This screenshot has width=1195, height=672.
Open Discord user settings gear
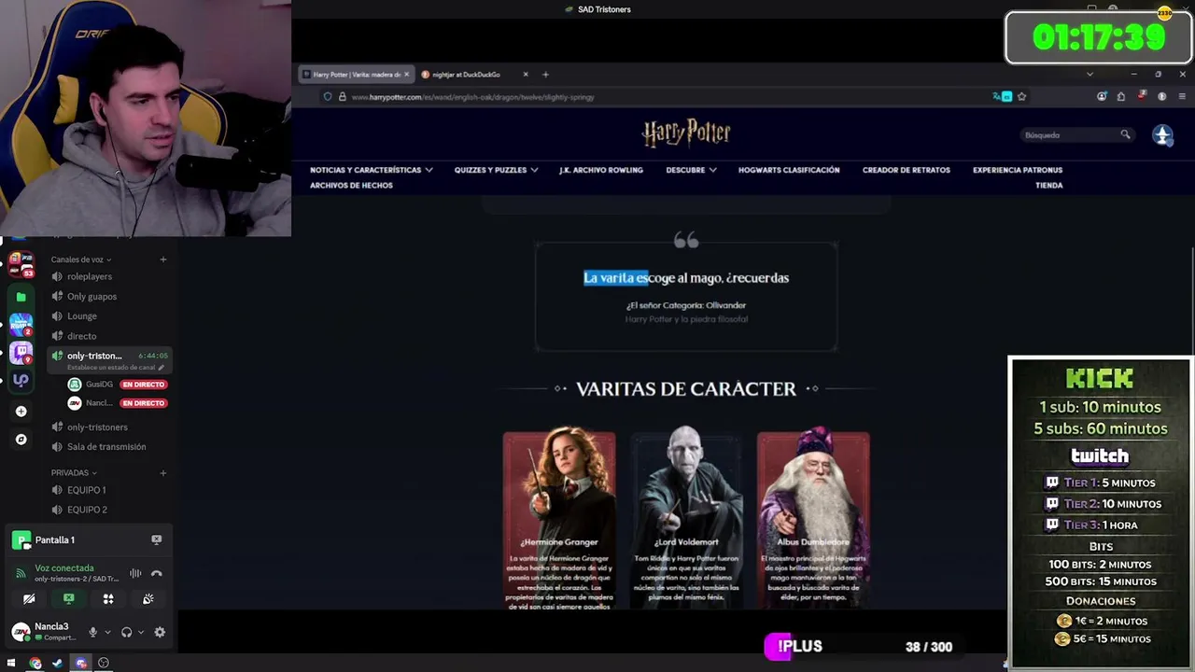pyautogui.click(x=160, y=632)
